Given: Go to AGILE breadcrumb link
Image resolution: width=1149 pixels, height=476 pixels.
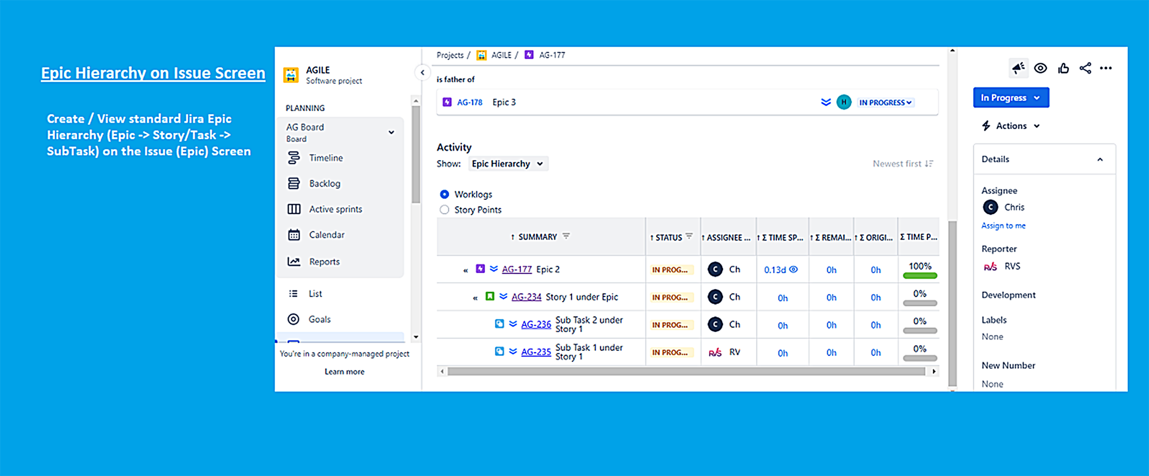Looking at the screenshot, I should tap(501, 55).
